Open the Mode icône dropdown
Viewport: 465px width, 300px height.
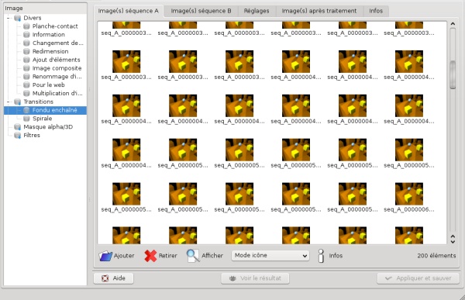pos(270,256)
